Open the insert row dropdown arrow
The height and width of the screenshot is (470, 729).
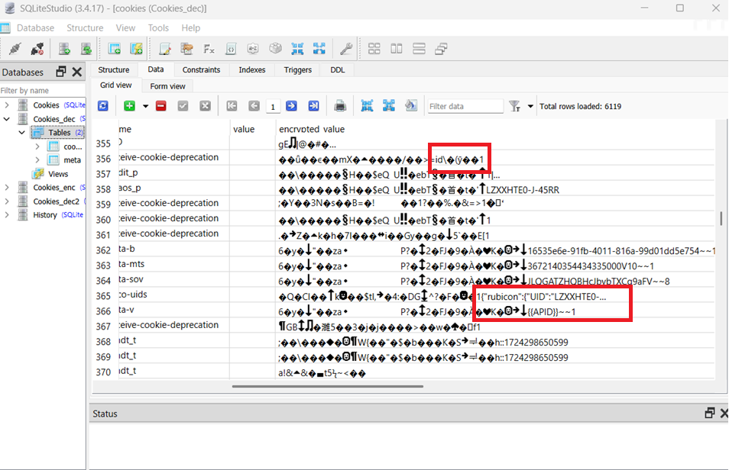(145, 106)
